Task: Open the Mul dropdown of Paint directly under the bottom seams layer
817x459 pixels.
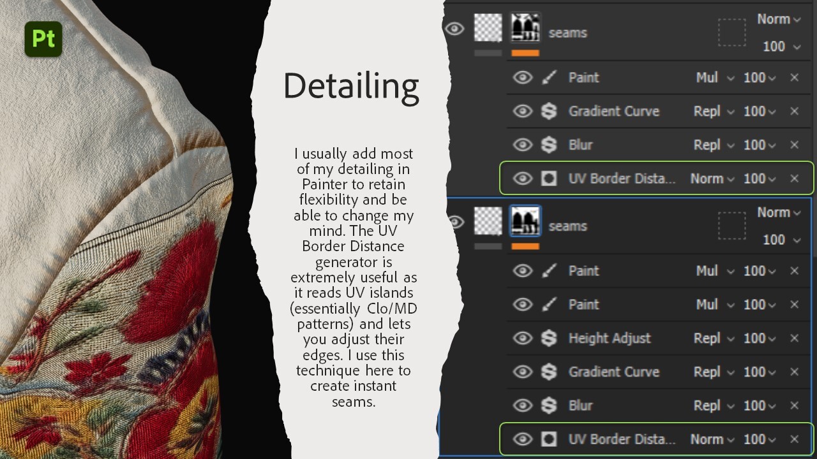Action: pyautogui.click(x=715, y=271)
